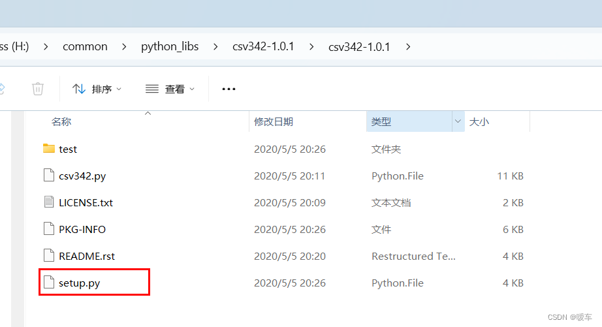Sort by size (大小) column header
Screen dimensions: 602x327
(x=479, y=121)
